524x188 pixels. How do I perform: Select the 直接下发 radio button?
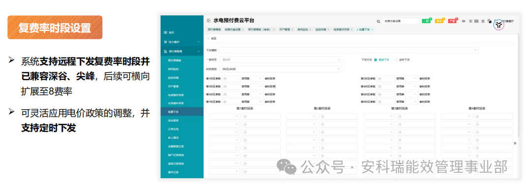tap(376, 60)
